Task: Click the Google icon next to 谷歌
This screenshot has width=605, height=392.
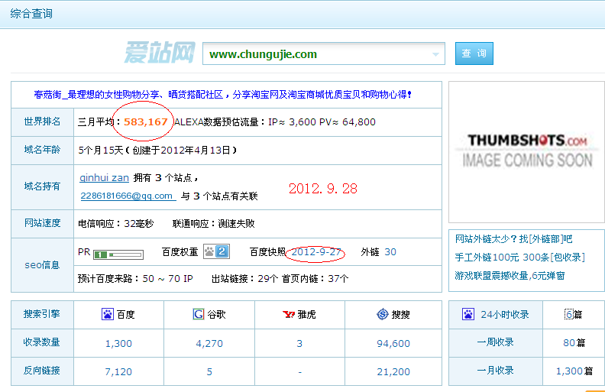Action: 199,314
